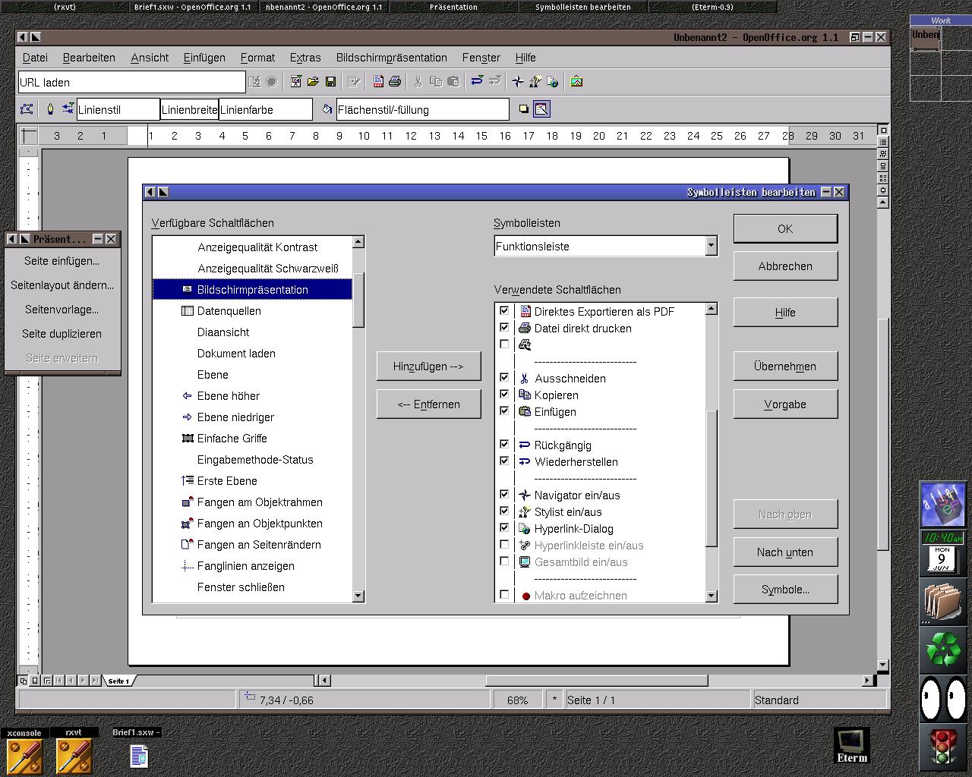This screenshot has width=972, height=777.
Task: Click the Edit Points icon in object bar
Action: tap(27, 110)
